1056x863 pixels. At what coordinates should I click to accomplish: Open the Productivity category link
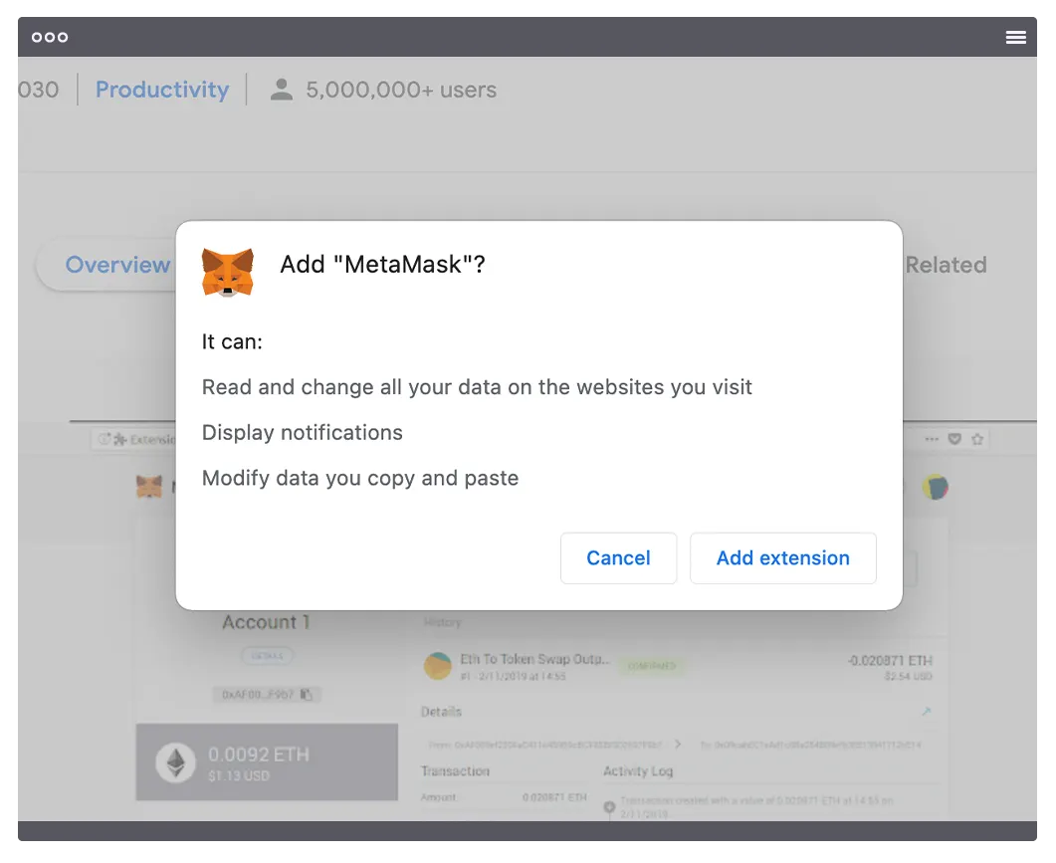pos(161,90)
